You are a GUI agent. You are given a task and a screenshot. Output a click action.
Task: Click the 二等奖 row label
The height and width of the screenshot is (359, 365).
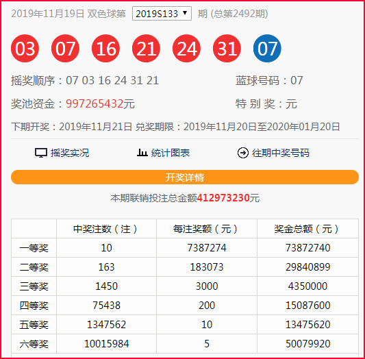point(34,267)
